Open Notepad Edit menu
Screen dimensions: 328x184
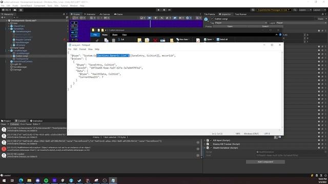75,49
